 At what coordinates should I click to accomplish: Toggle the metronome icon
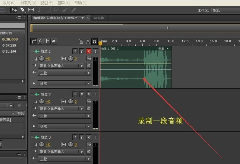coord(81,41)
